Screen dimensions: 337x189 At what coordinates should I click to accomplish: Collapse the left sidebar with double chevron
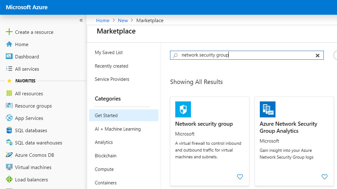pos(81,20)
